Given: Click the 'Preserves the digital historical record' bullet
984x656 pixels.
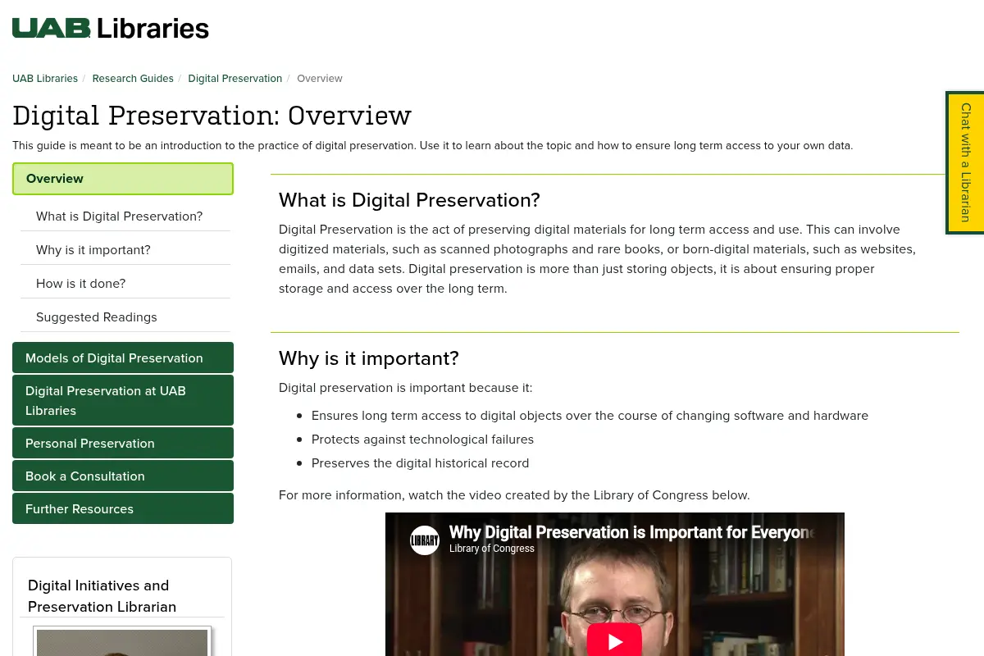Looking at the screenshot, I should (x=420, y=463).
